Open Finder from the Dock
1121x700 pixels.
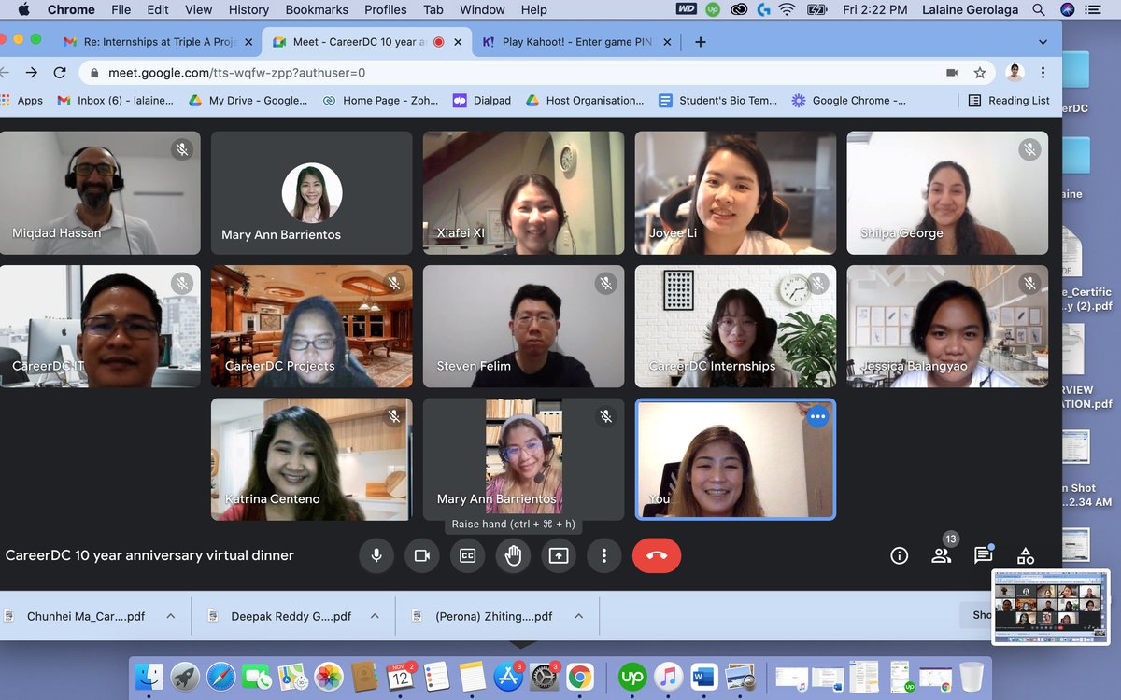click(149, 677)
